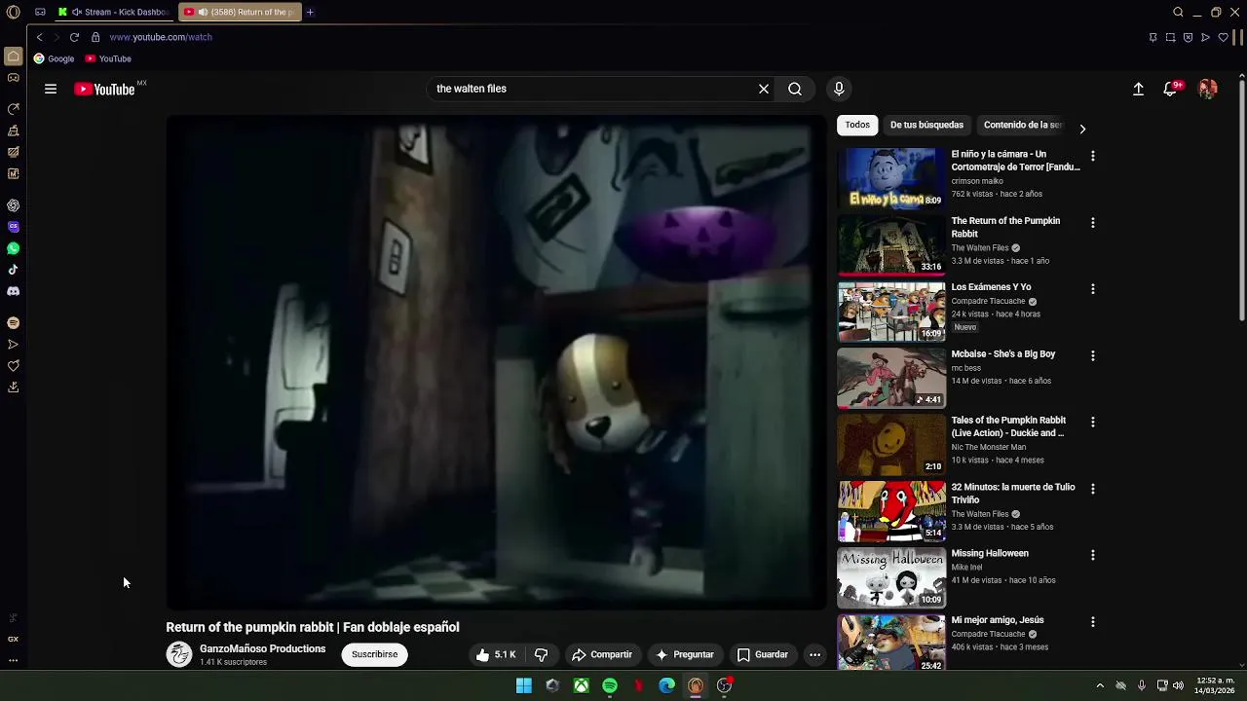Open browser tab search magnifier

1178,12
